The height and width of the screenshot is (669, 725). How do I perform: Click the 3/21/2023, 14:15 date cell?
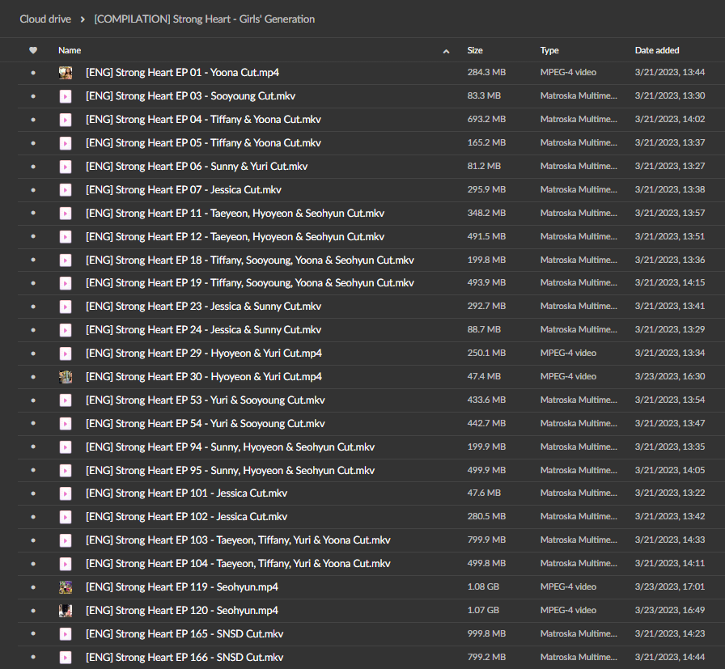(669, 282)
